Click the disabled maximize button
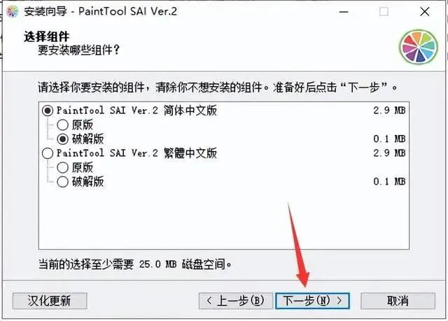This screenshot has height=321, width=448. (384, 12)
